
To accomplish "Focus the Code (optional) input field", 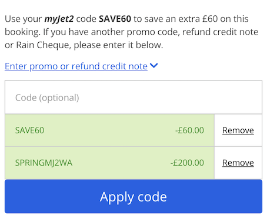I will (133, 97).
